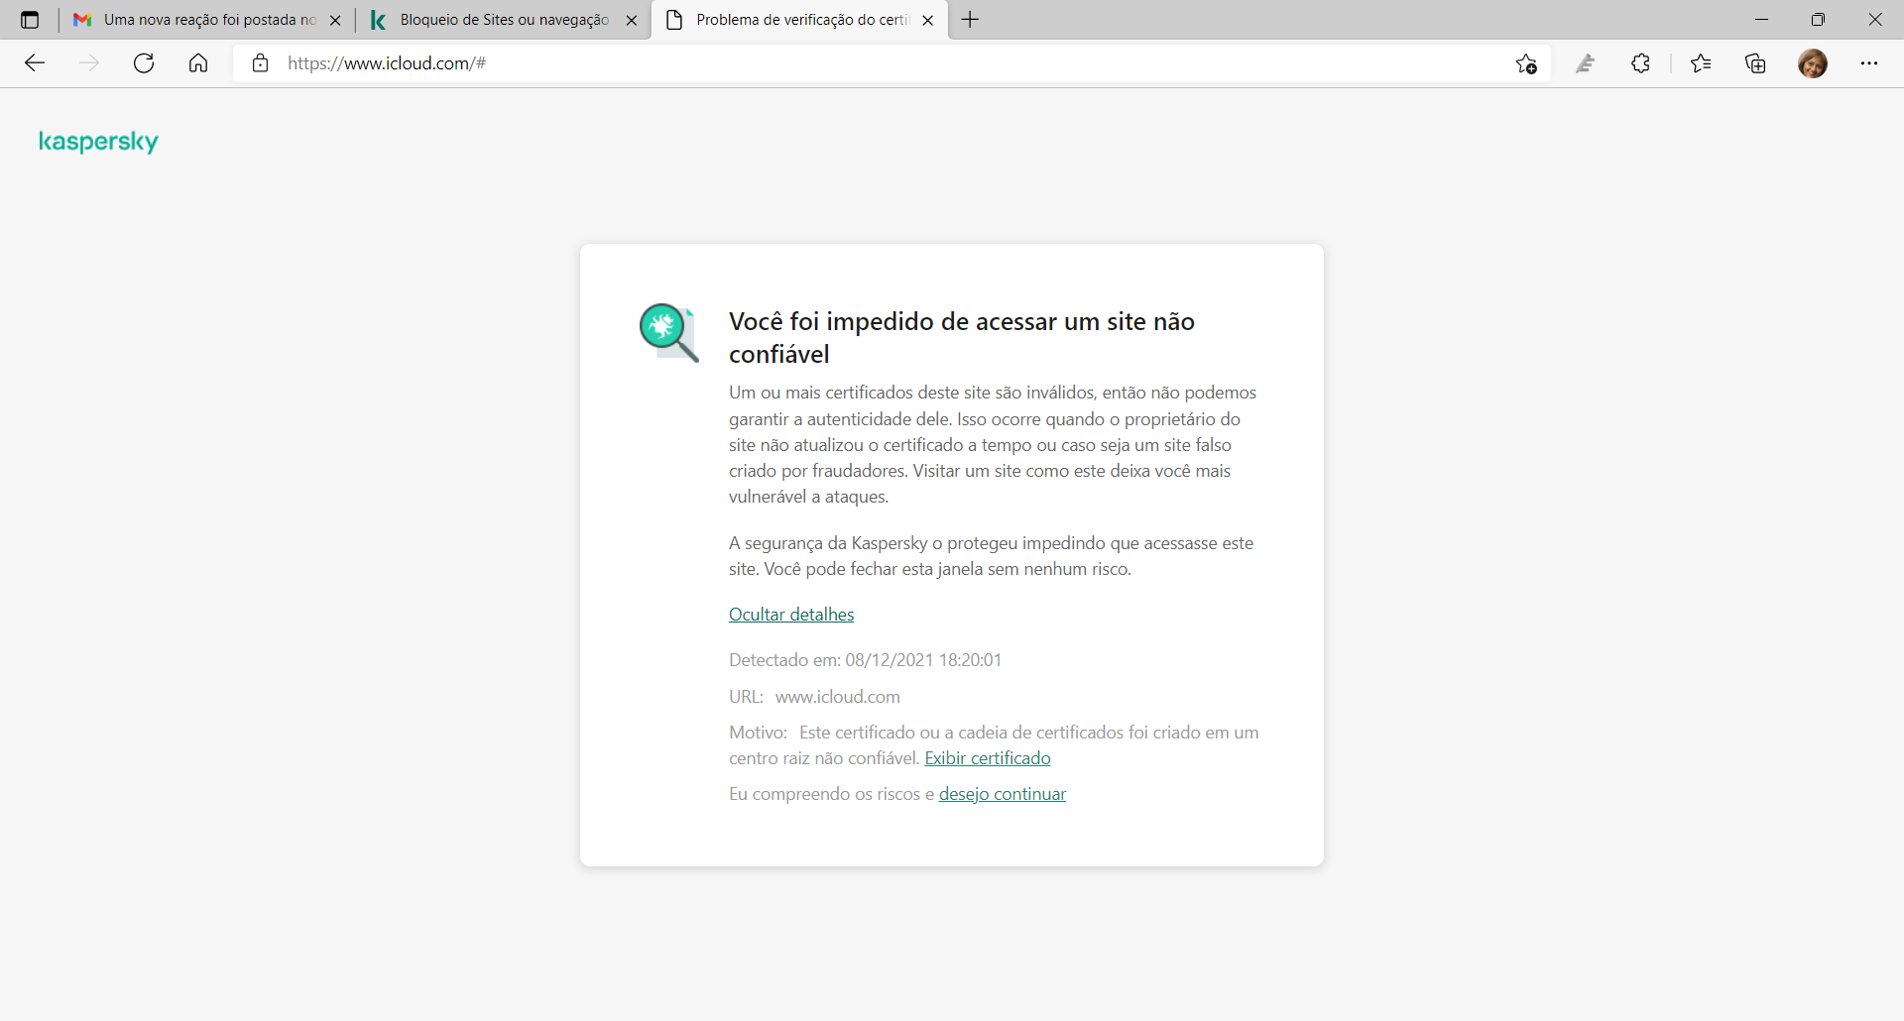The width and height of the screenshot is (1904, 1021).
Task: Focus the address bar with icloud.com URL
Action: pyautogui.click(x=892, y=63)
